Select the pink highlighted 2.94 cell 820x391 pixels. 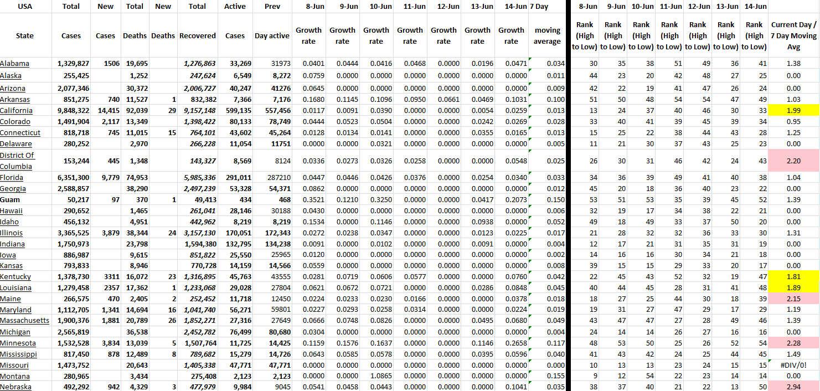click(x=793, y=387)
